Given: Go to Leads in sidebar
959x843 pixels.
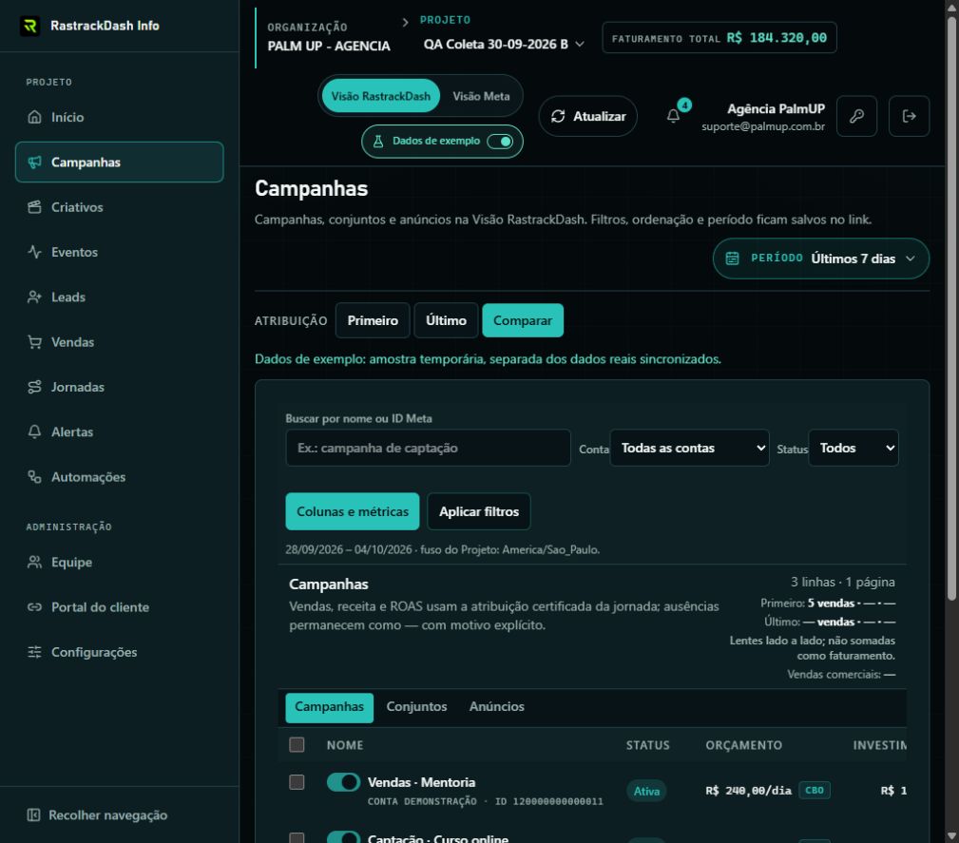Looking at the screenshot, I should (x=119, y=297).
